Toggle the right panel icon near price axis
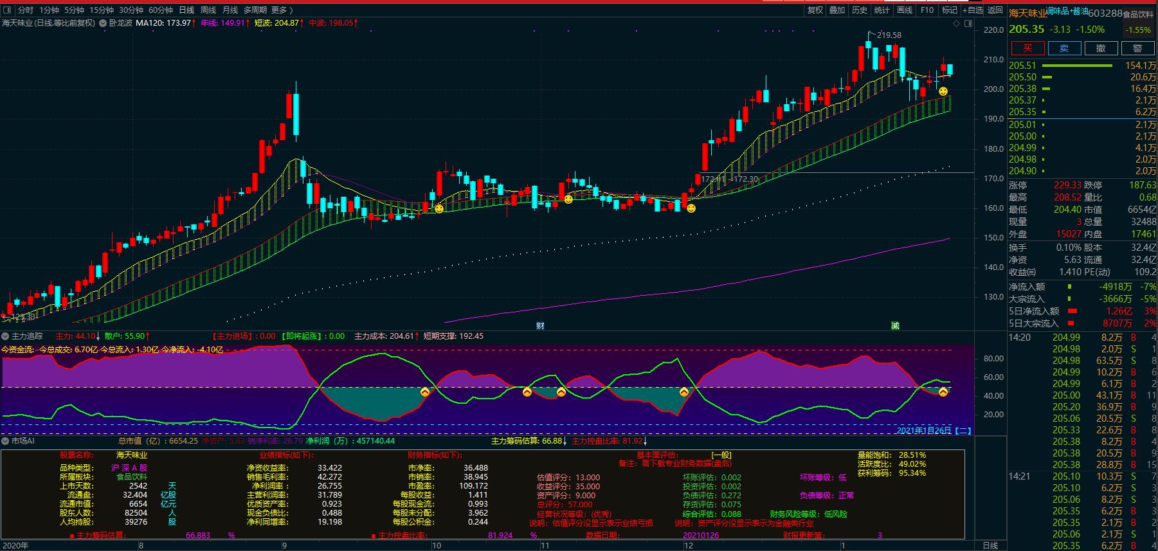 point(967,24)
